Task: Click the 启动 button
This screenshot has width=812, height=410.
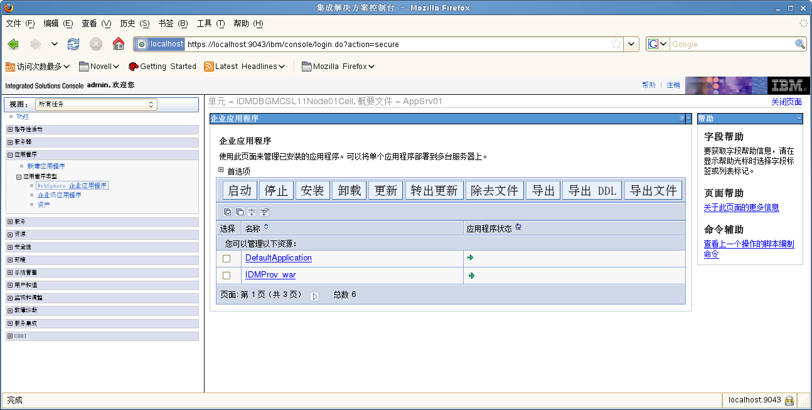Action: pos(240,191)
